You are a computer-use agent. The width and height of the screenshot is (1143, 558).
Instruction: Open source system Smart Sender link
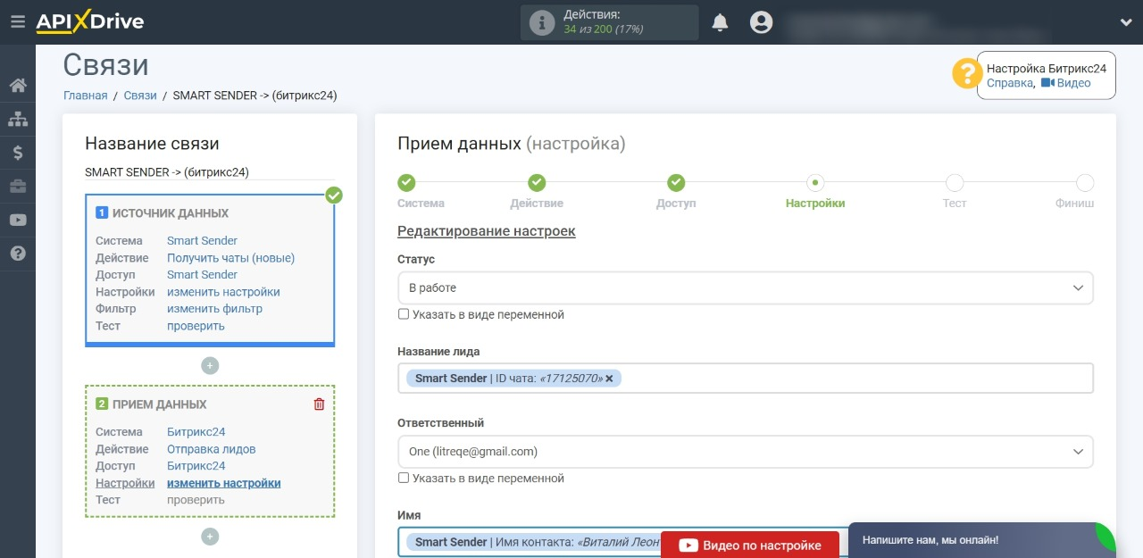(202, 241)
